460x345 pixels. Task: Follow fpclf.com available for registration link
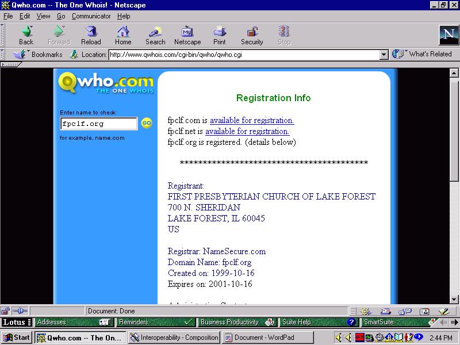(252, 120)
